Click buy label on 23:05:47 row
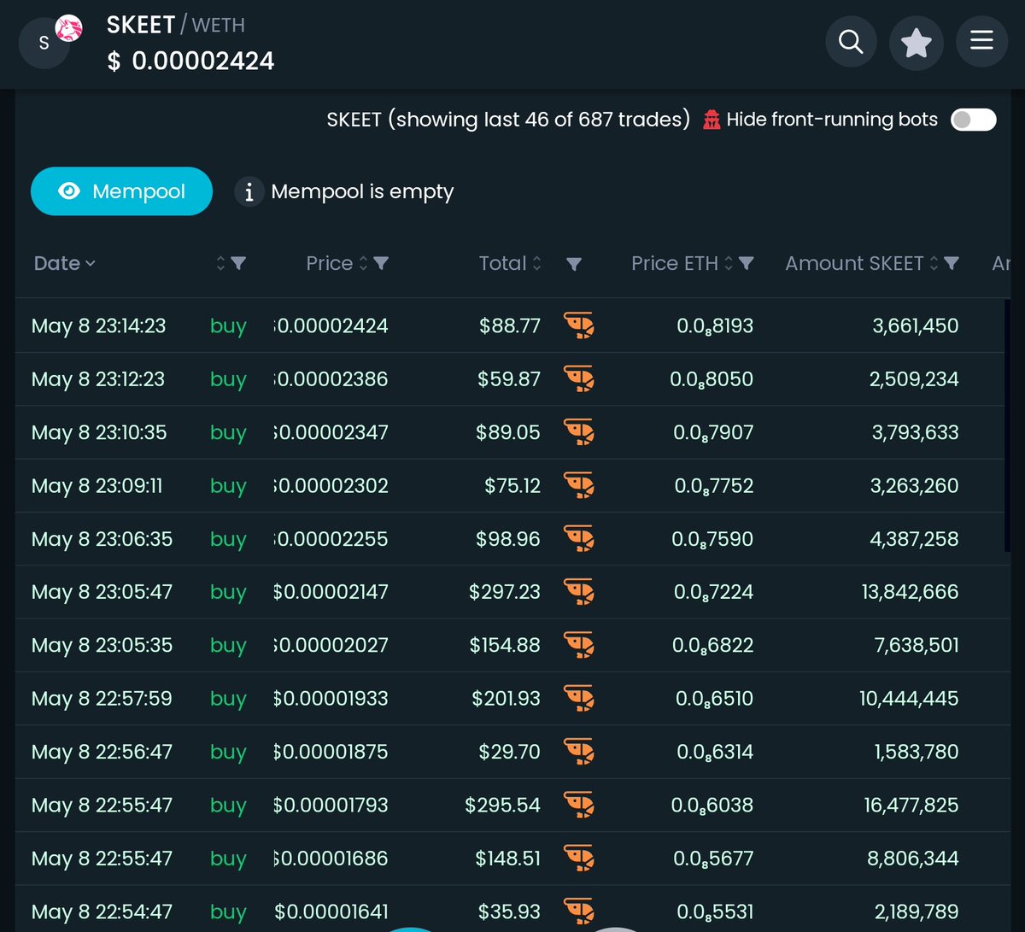This screenshot has width=1025, height=932. [228, 592]
